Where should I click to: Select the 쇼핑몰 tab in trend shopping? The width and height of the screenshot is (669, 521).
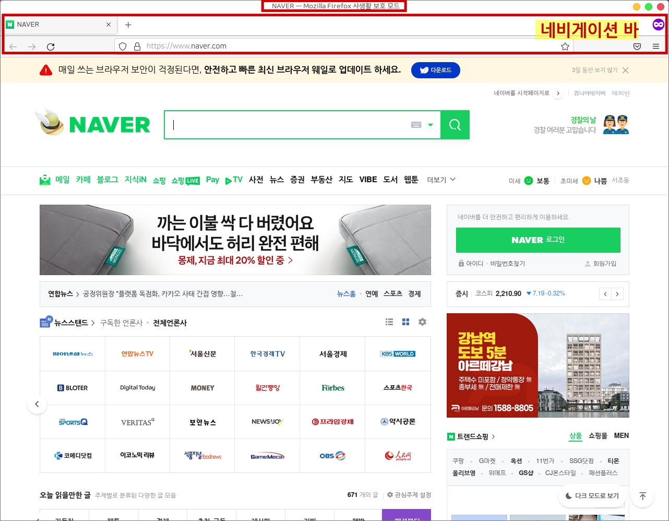(x=598, y=436)
